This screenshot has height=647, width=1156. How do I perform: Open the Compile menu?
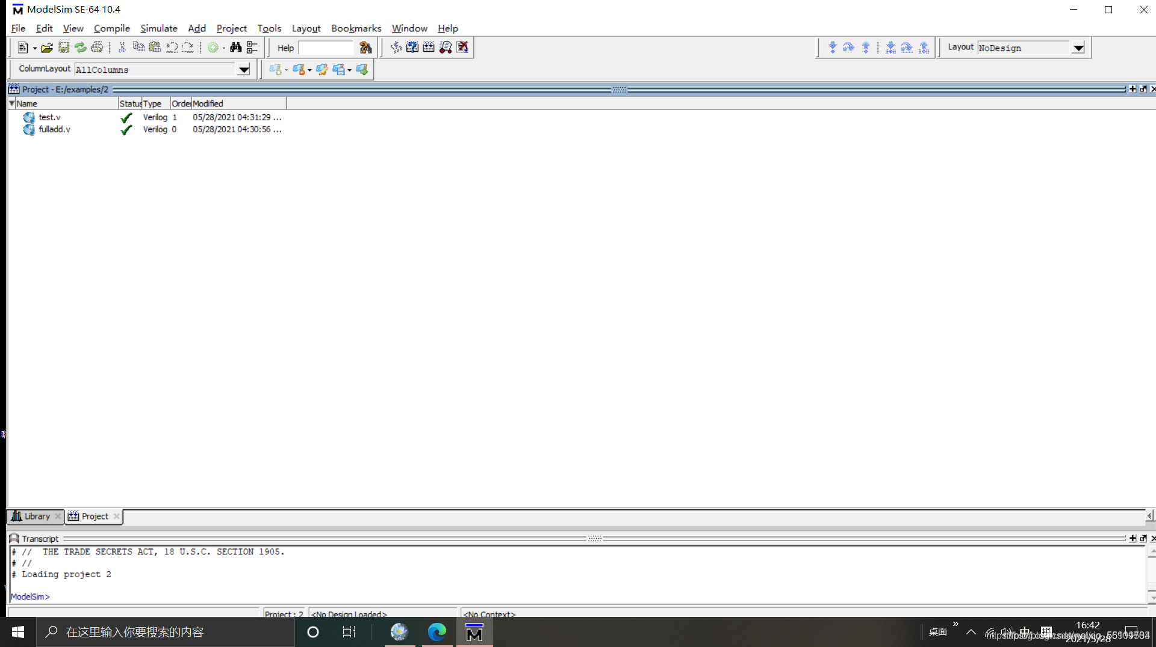point(111,28)
